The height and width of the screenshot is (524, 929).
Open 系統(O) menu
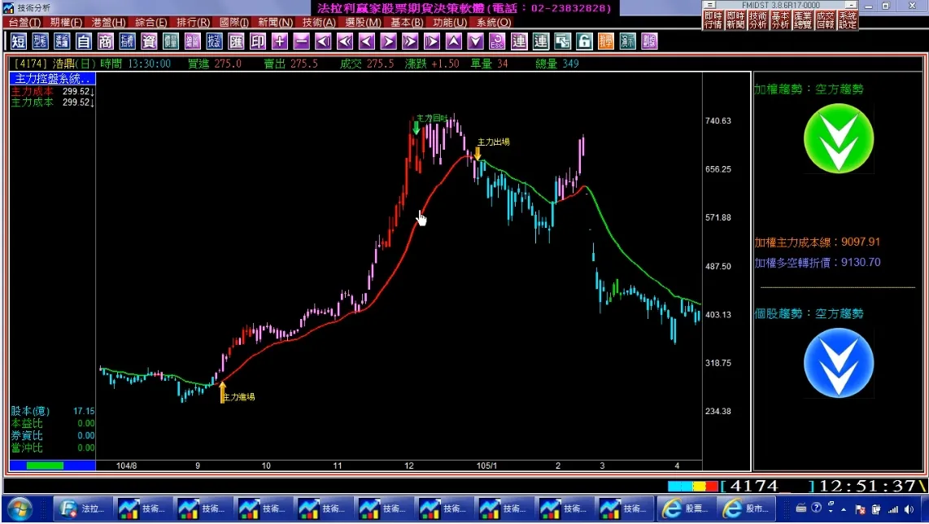pos(494,23)
